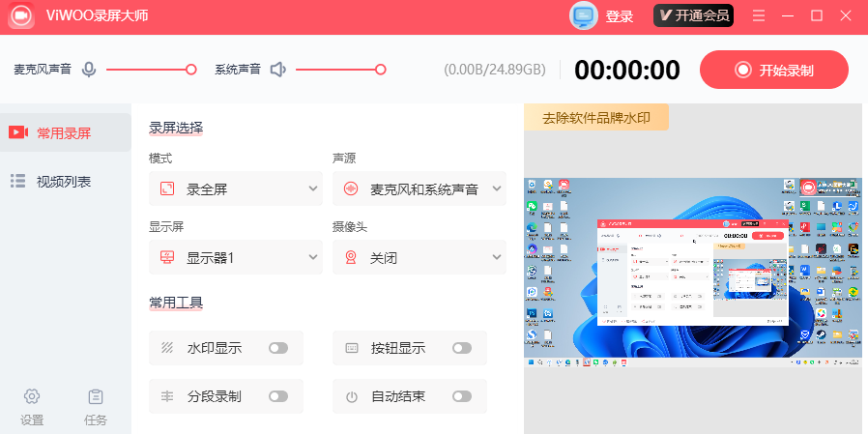This screenshot has width=868, height=434.
Task: Mute system sound via speaker icon
Action: [277, 70]
